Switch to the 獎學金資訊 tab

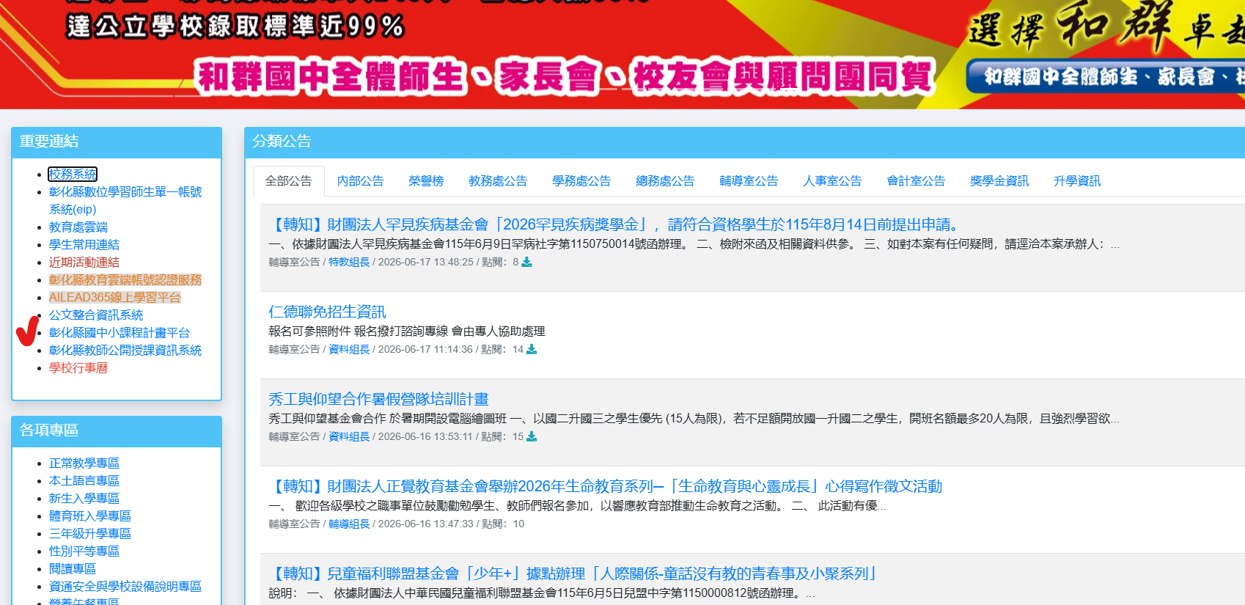[x=999, y=181]
